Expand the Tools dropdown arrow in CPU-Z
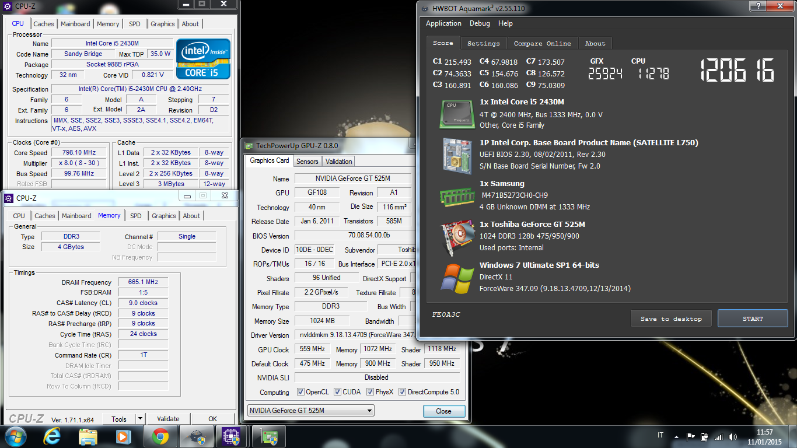Screen dimensions: 797x448 coord(139,419)
